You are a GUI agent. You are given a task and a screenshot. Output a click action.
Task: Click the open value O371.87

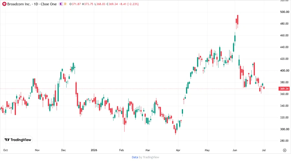(x=75, y=4)
